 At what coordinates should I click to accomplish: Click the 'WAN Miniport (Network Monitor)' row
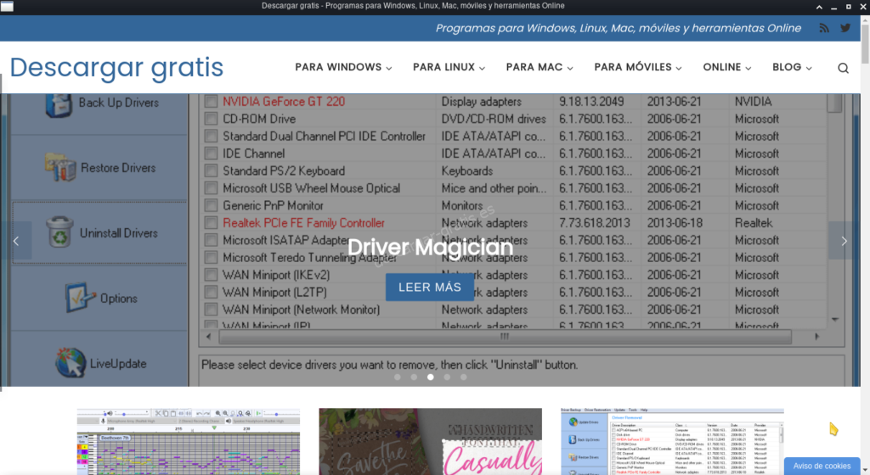pos(302,310)
